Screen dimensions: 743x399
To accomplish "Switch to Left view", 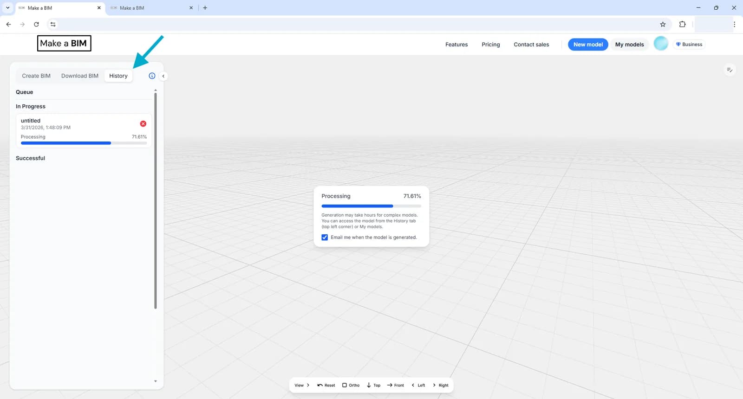I will click(418, 385).
